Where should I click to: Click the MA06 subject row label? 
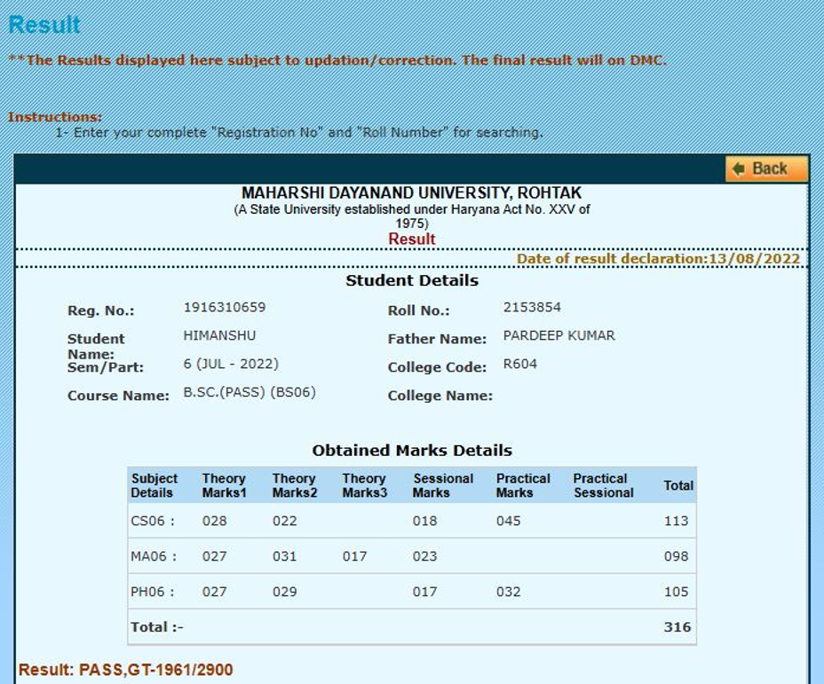tap(153, 556)
